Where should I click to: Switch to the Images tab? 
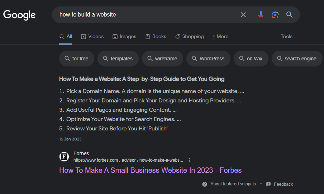coord(124,37)
